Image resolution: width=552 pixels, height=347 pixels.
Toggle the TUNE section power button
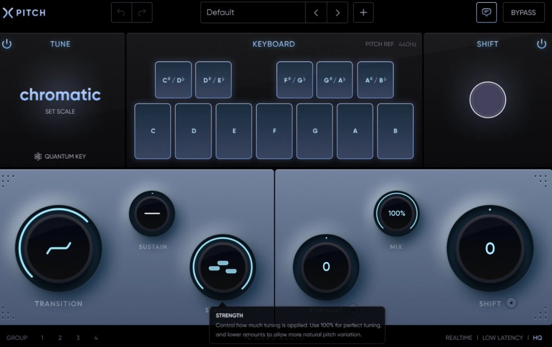[7, 44]
